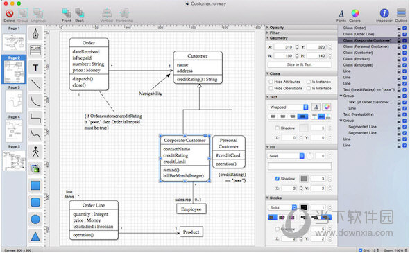410x253 pixels.
Task: Select the S-curve line tool
Action: tap(35, 135)
